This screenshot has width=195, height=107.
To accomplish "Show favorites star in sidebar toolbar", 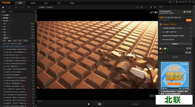I will (x=16, y=7).
